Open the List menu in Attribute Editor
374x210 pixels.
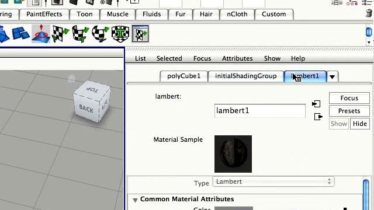click(x=140, y=58)
